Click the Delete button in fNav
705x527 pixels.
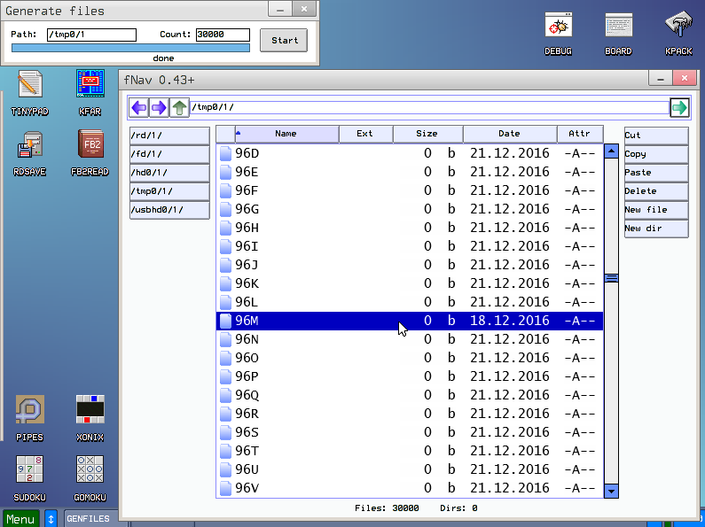pos(655,191)
